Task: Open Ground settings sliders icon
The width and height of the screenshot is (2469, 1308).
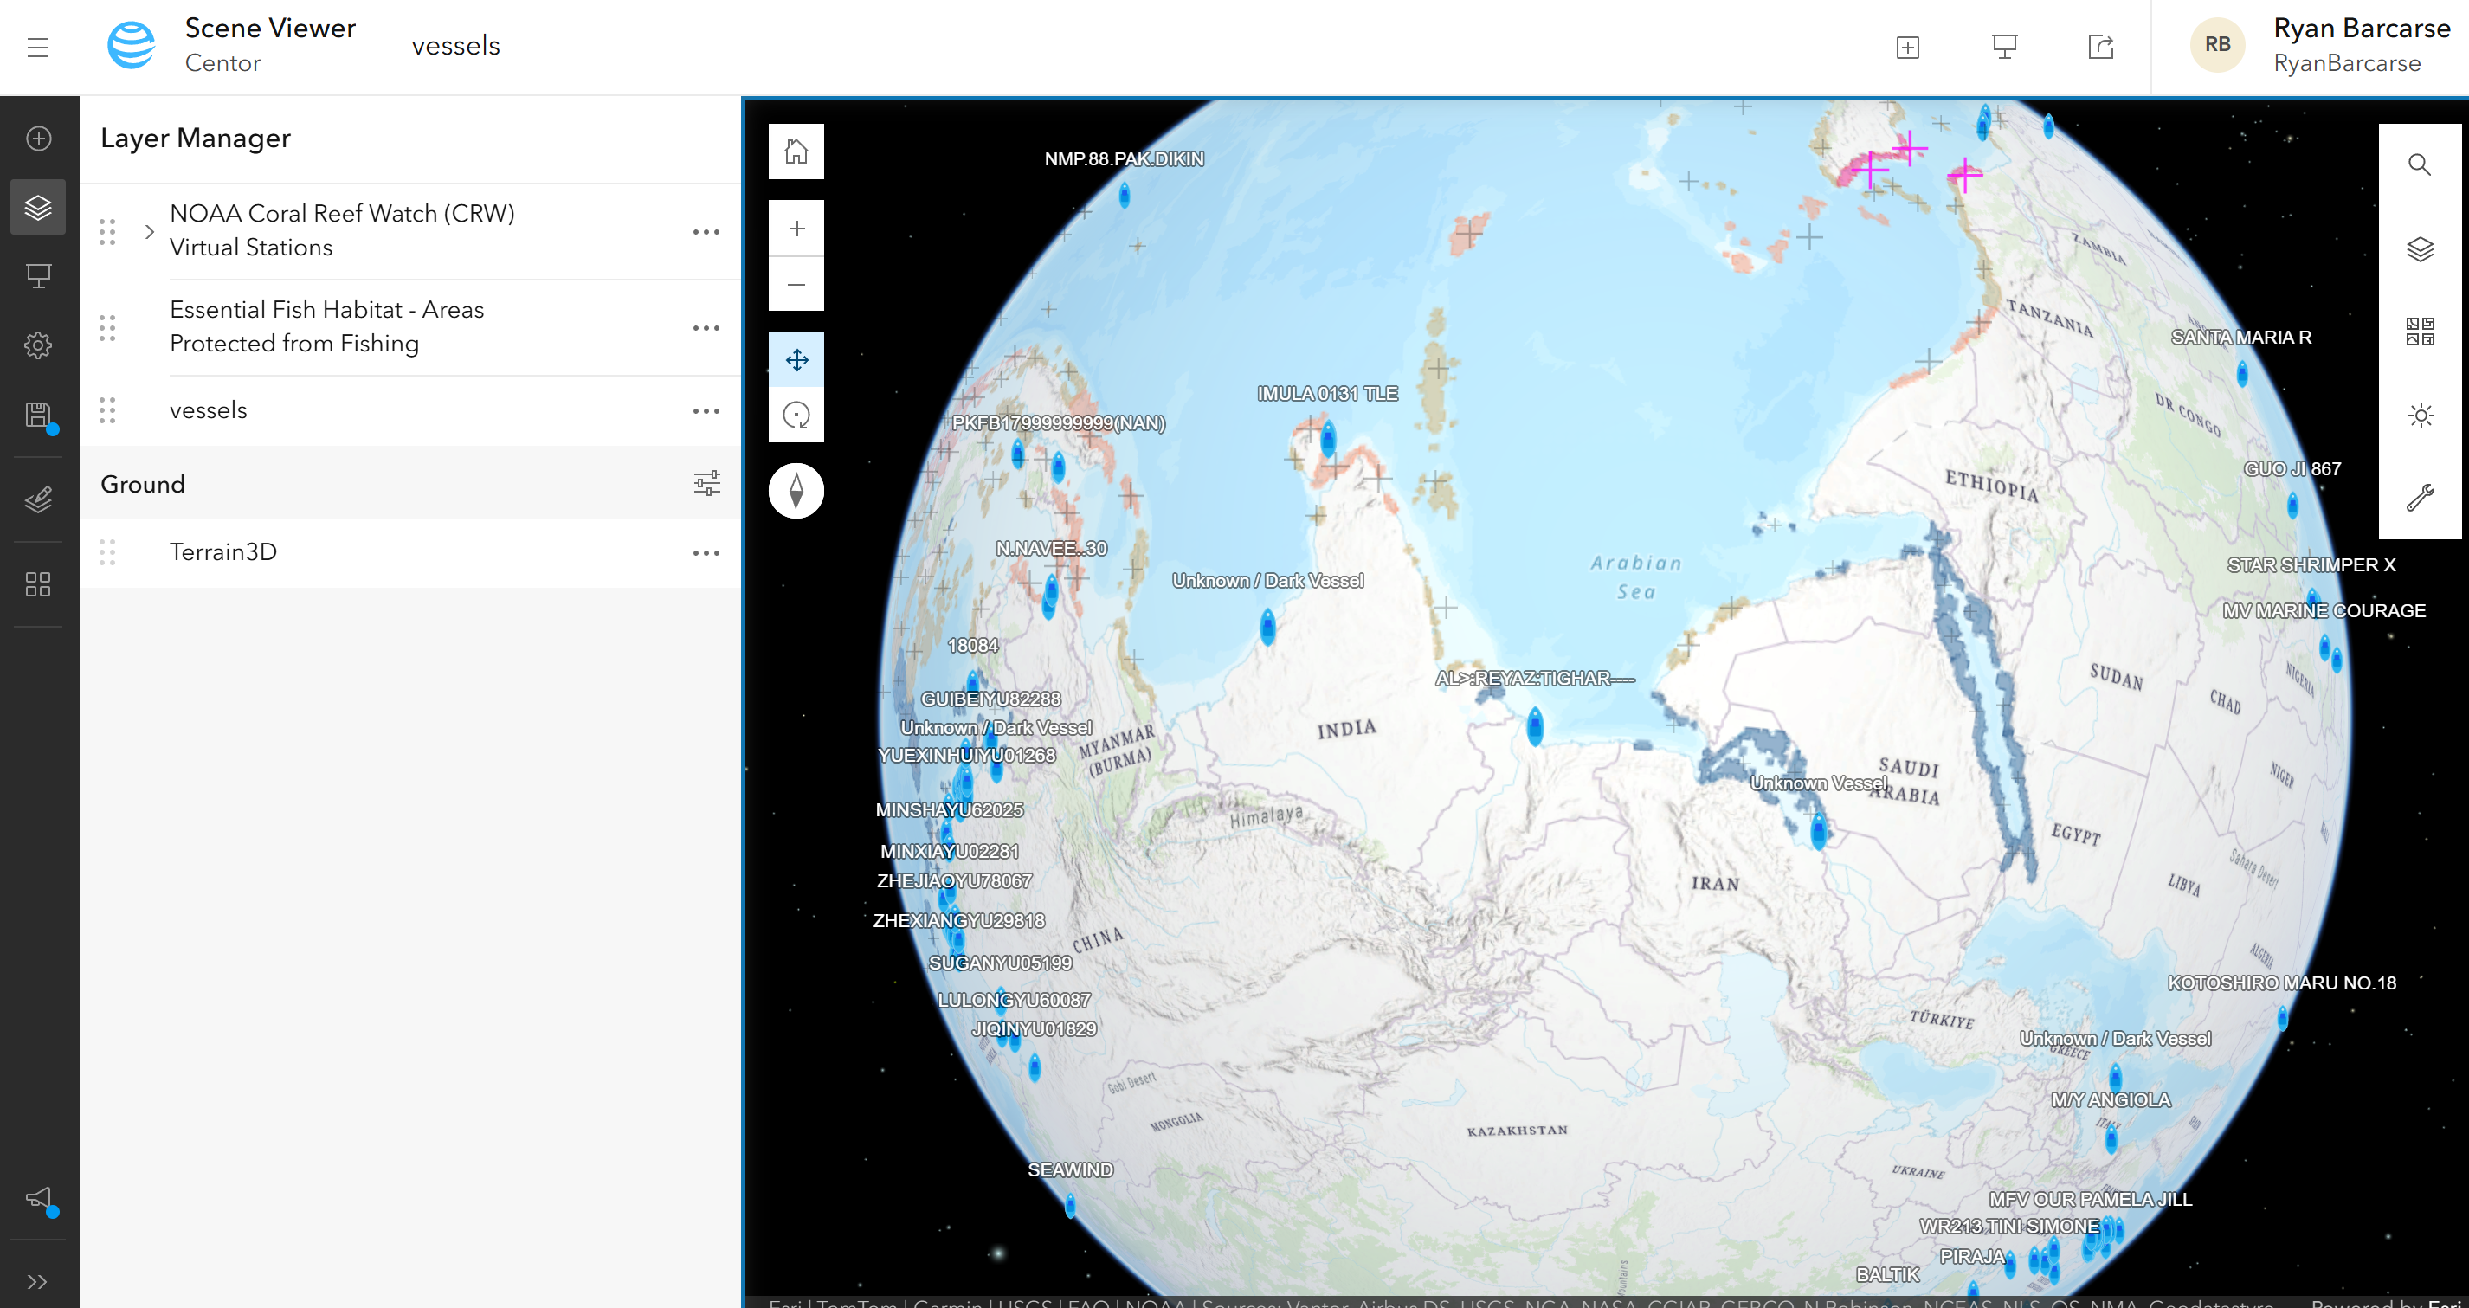Action: coord(706,483)
